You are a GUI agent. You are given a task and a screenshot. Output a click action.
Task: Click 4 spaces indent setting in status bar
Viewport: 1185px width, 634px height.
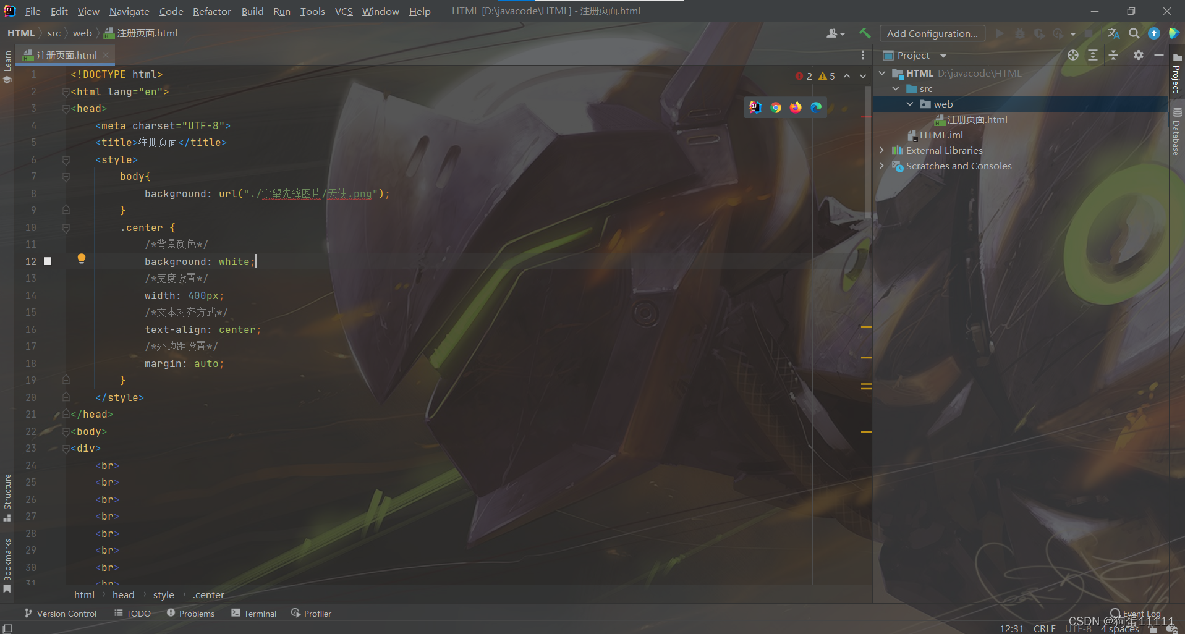1119,629
